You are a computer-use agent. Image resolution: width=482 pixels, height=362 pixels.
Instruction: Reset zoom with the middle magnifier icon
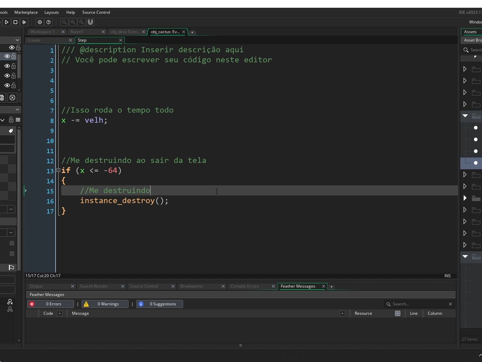pyautogui.click(x=73, y=22)
